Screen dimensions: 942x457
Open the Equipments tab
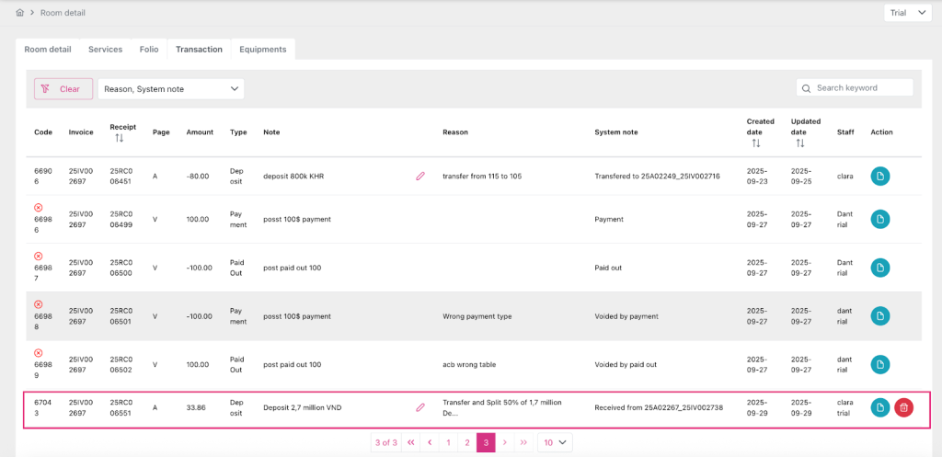tap(262, 49)
